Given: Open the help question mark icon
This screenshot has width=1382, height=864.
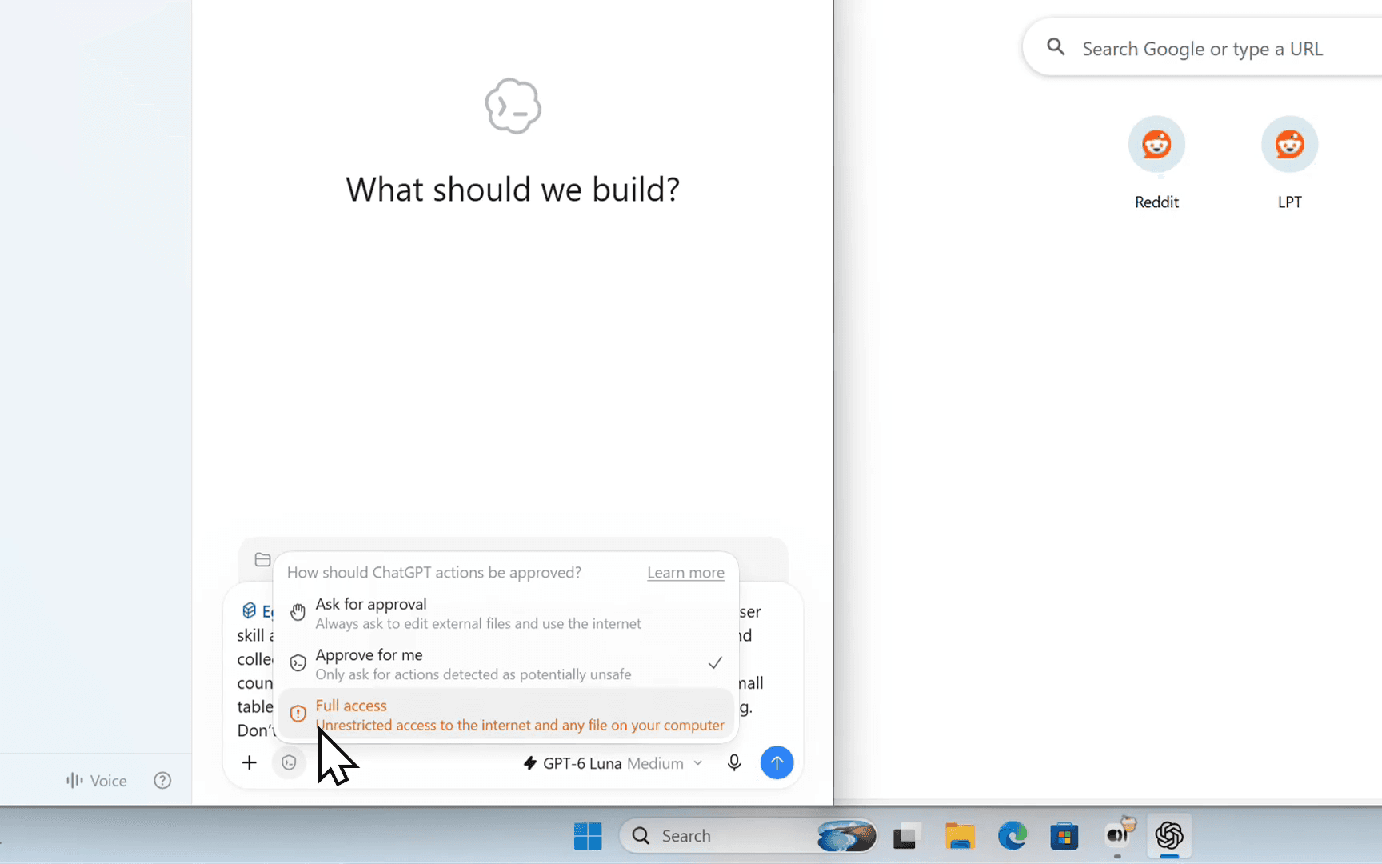Looking at the screenshot, I should [x=162, y=781].
